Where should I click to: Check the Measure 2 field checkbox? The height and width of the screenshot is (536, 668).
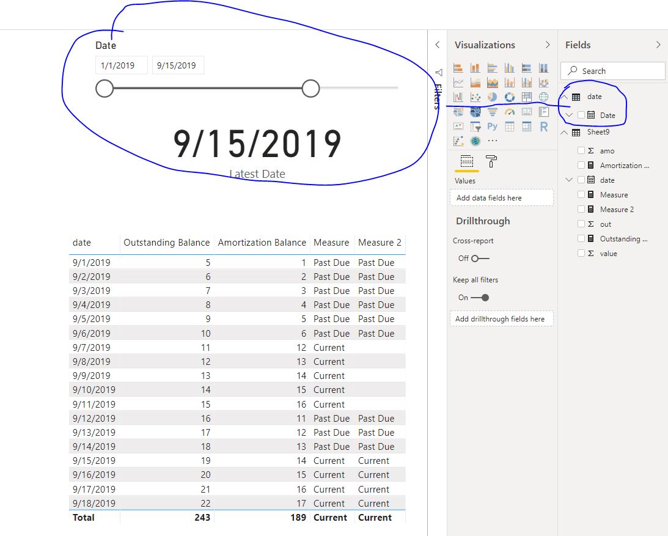pyautogui.click(x=581, y=209)
